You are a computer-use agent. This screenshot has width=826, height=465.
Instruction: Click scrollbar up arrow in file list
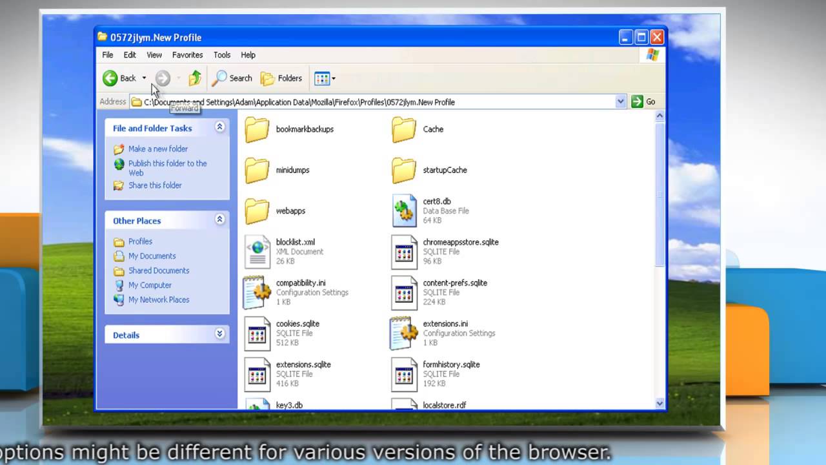click(x=660, y=116)
